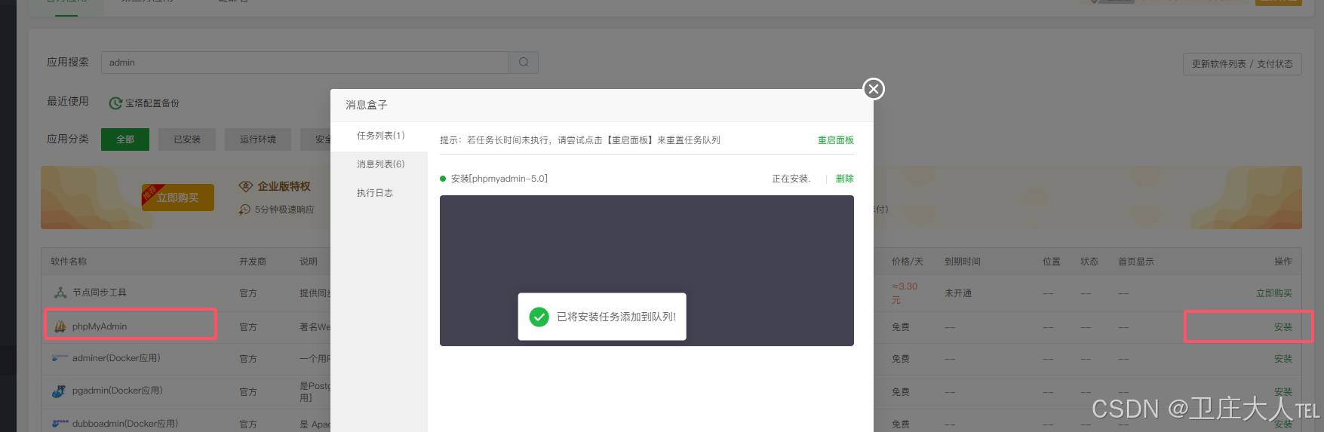This screenshot has width=1324, height=432.
Task: Click 消息盒子 dialog title
Action: click(367, 105)
